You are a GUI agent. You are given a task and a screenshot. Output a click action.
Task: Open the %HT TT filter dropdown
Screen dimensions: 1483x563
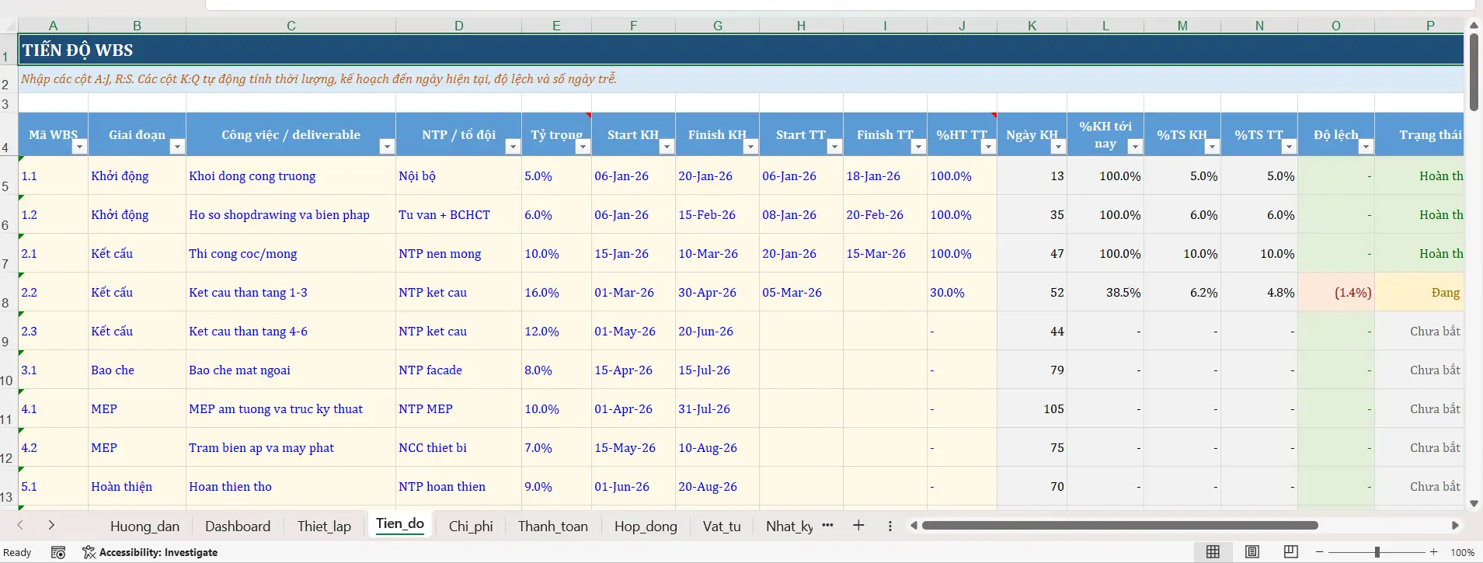987,147
